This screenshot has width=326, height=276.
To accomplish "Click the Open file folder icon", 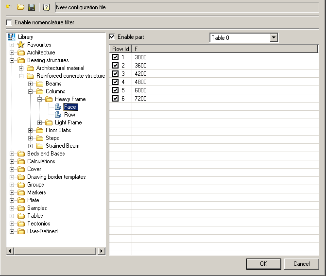I will [20, 7].
